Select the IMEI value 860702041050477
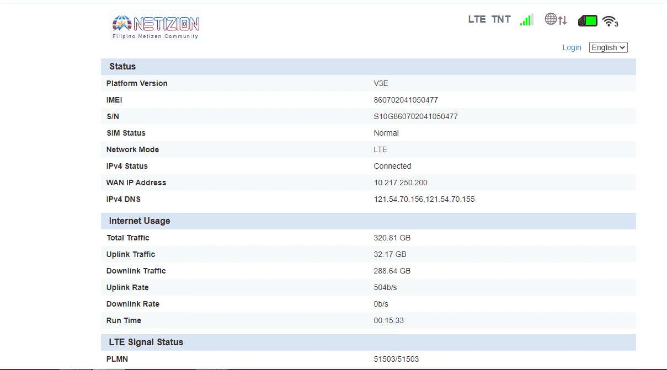667x370 pixels. coord(406,100)
